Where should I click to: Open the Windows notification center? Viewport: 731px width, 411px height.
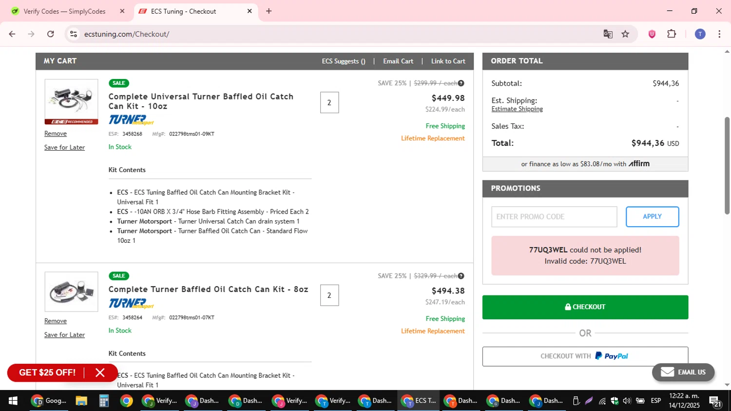click(715, 401)
